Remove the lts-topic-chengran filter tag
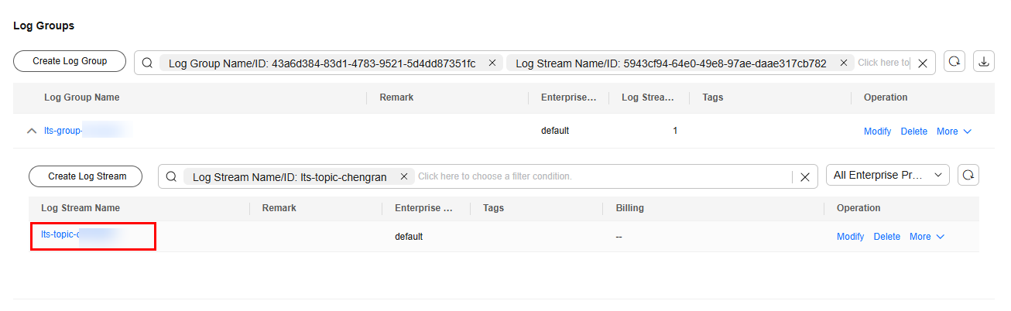Image resolution: width=1011 pixels, height=311 pixels. click(x=403, y=176)
